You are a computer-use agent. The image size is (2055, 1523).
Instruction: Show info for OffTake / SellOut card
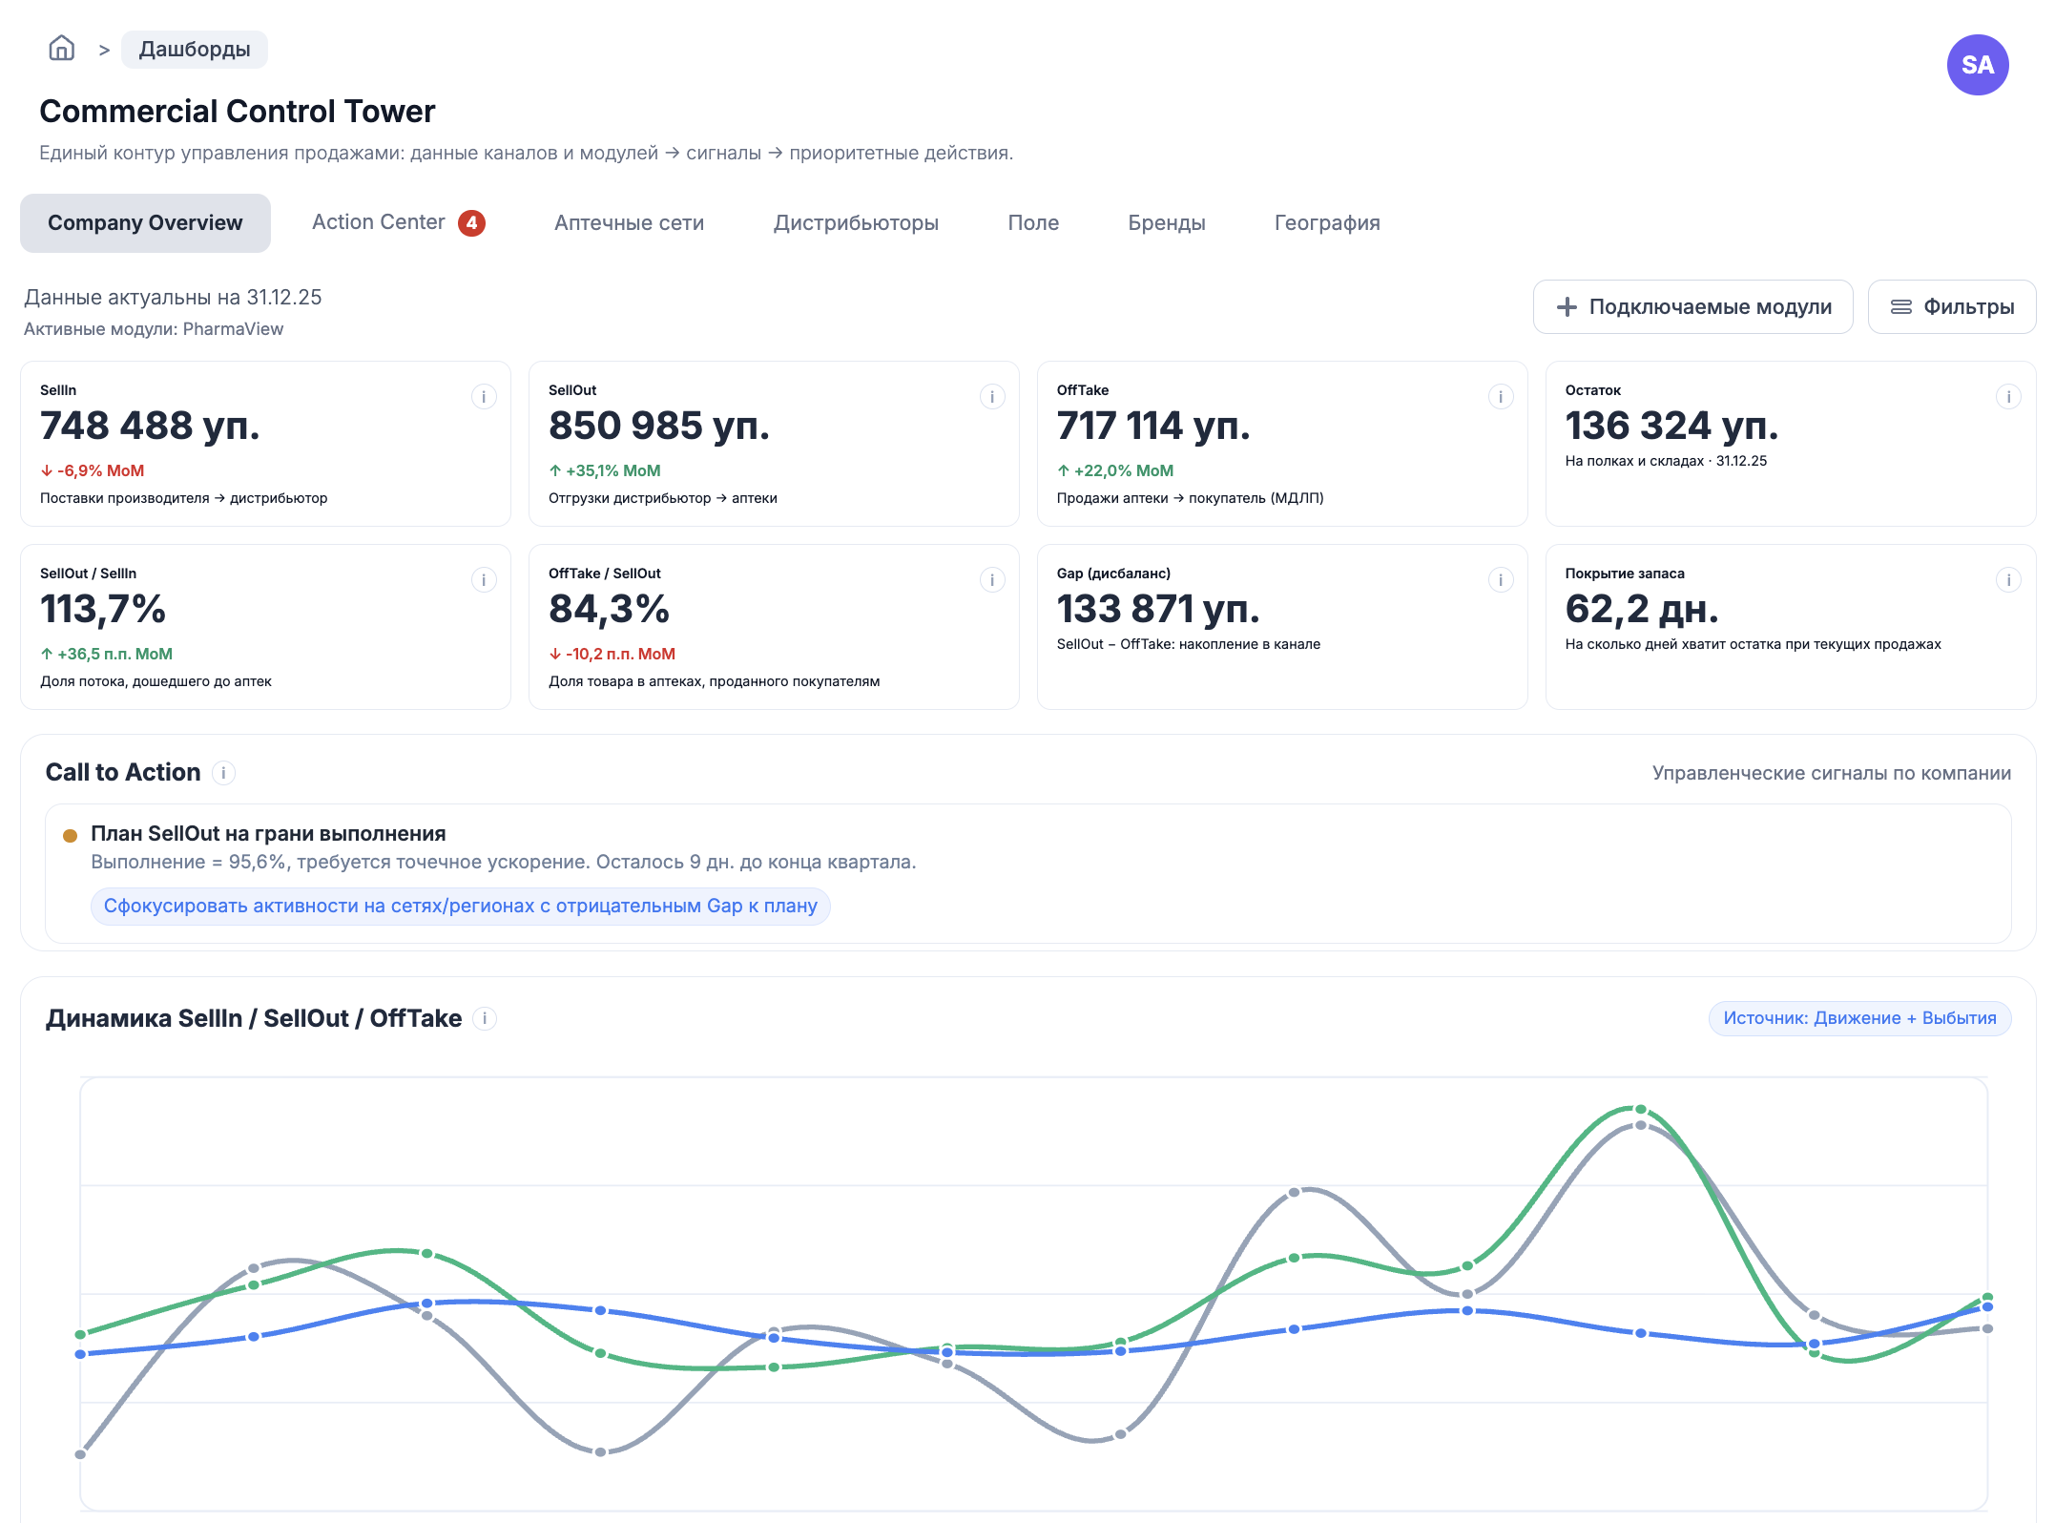[x=992, y=580]
